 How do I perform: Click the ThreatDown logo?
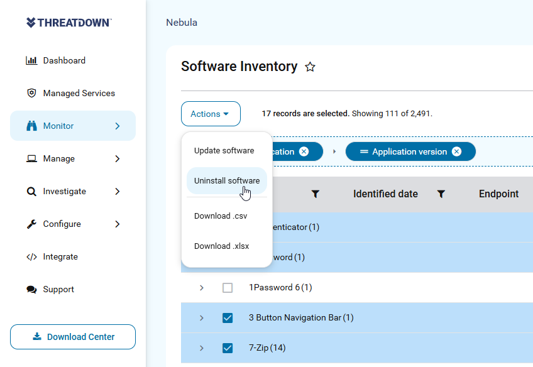tap(69, 23)
